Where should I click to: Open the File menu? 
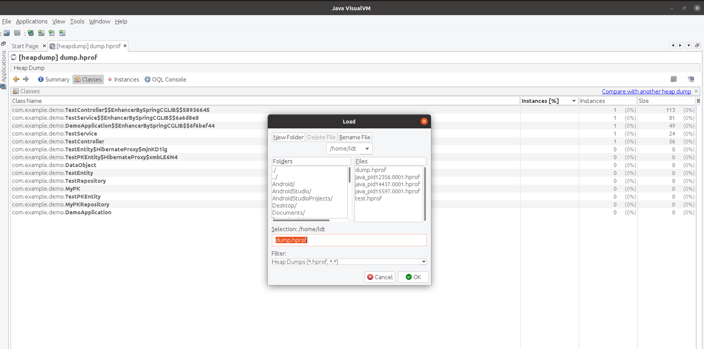[6, 21]
